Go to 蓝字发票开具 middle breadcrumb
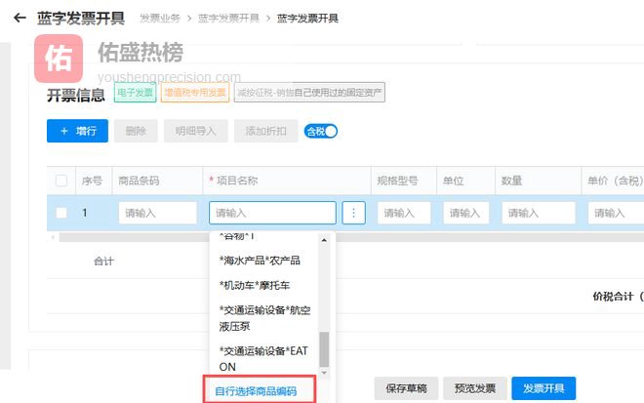 229,19
